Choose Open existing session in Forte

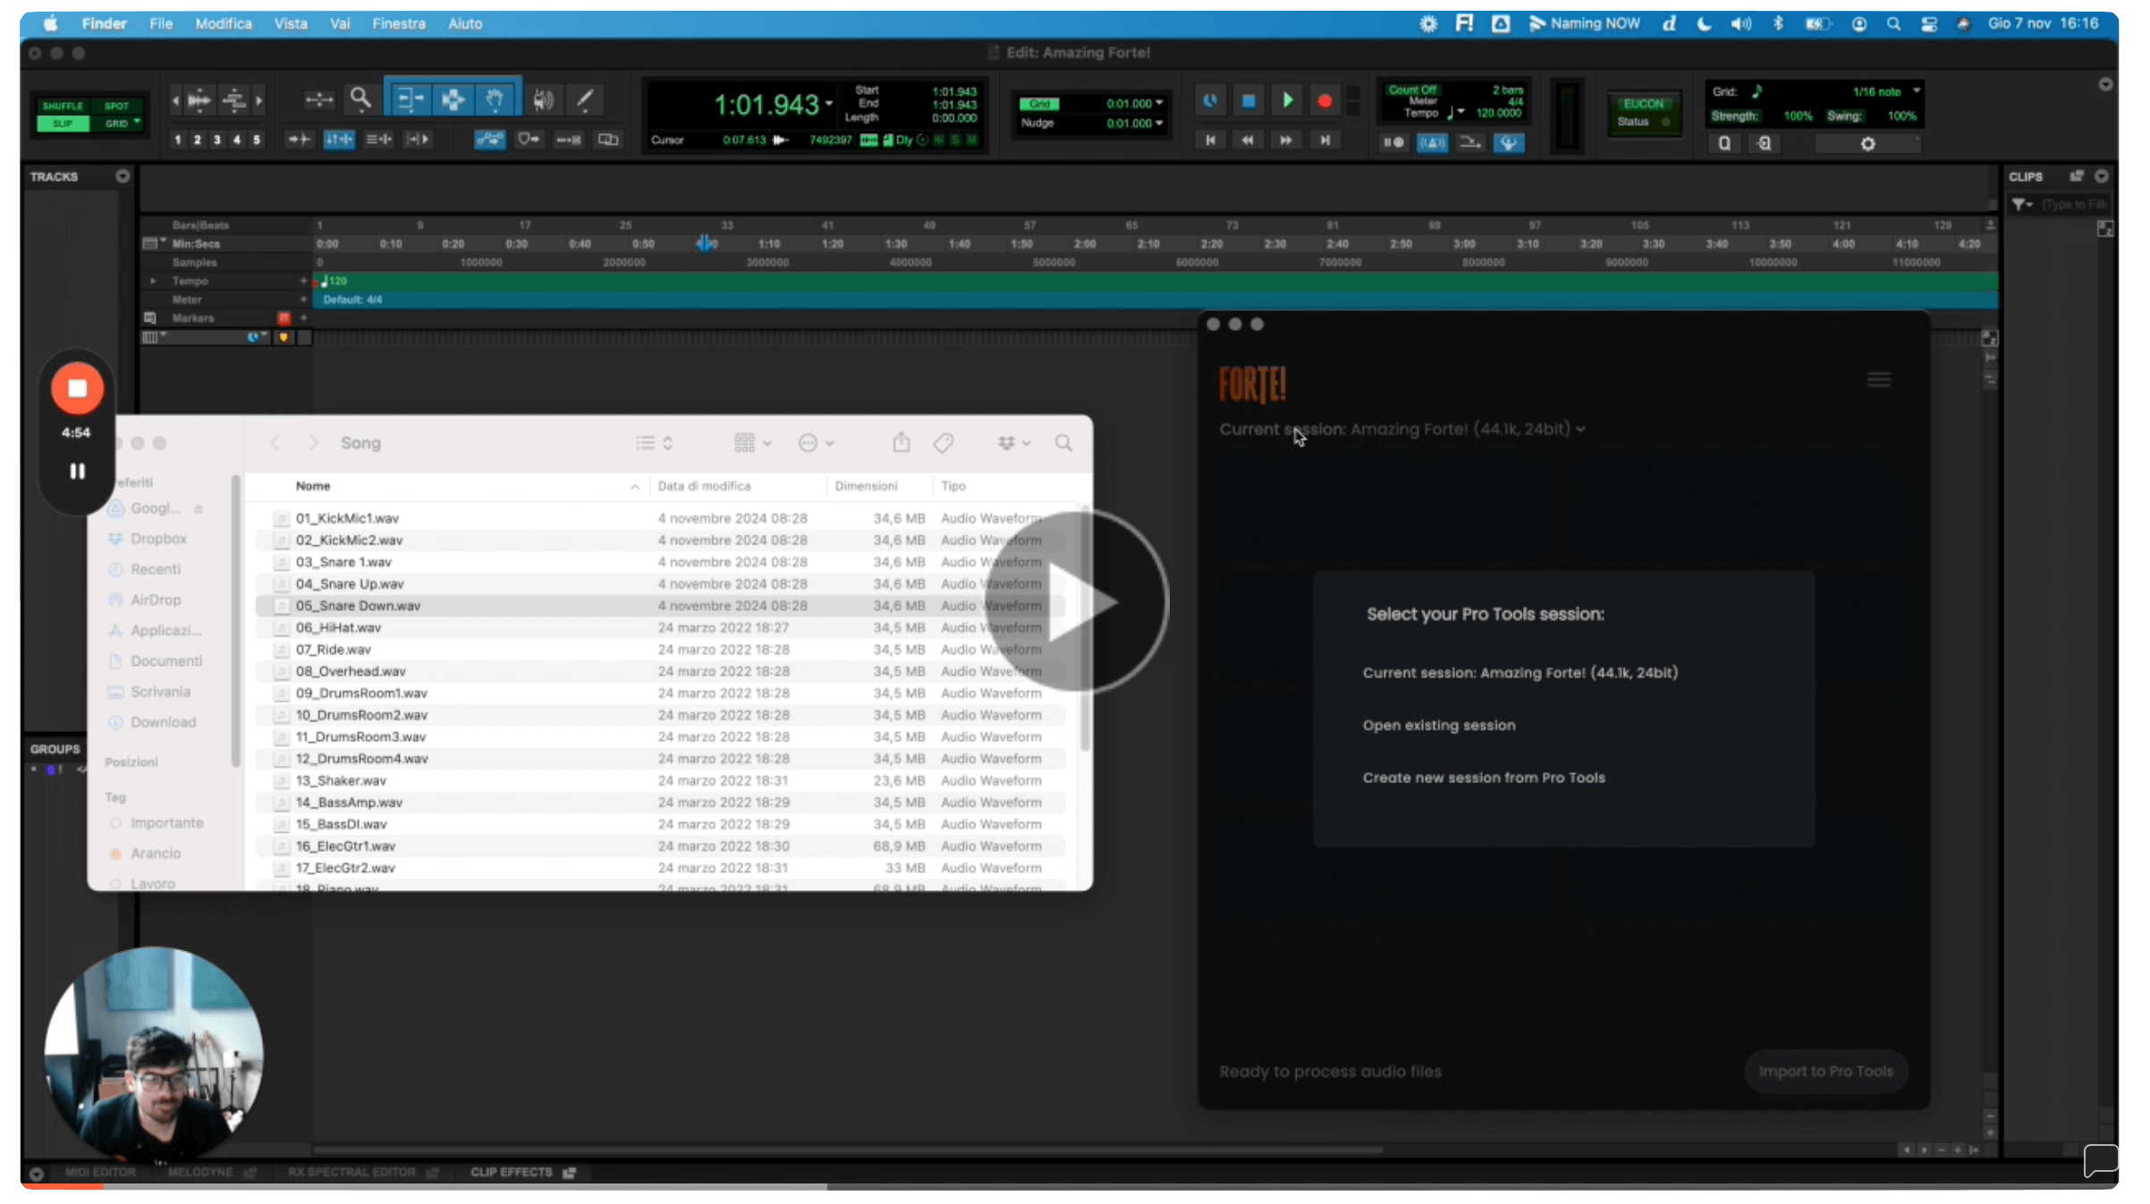click(x=1438, y=725)
